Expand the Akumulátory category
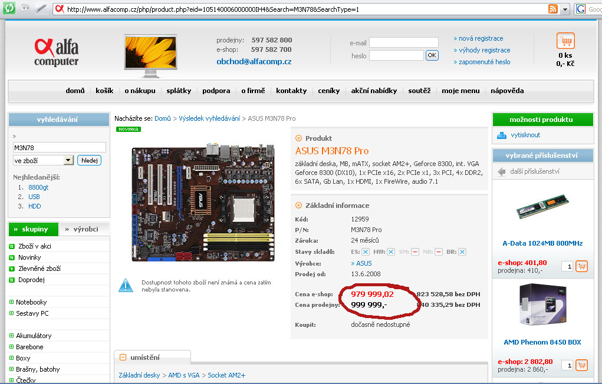Screen dimensions: 602x384 click(12, 335)
